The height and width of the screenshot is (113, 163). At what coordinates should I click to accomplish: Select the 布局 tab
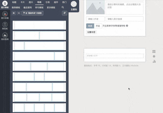pyautogui.click(x=39, y=2)
